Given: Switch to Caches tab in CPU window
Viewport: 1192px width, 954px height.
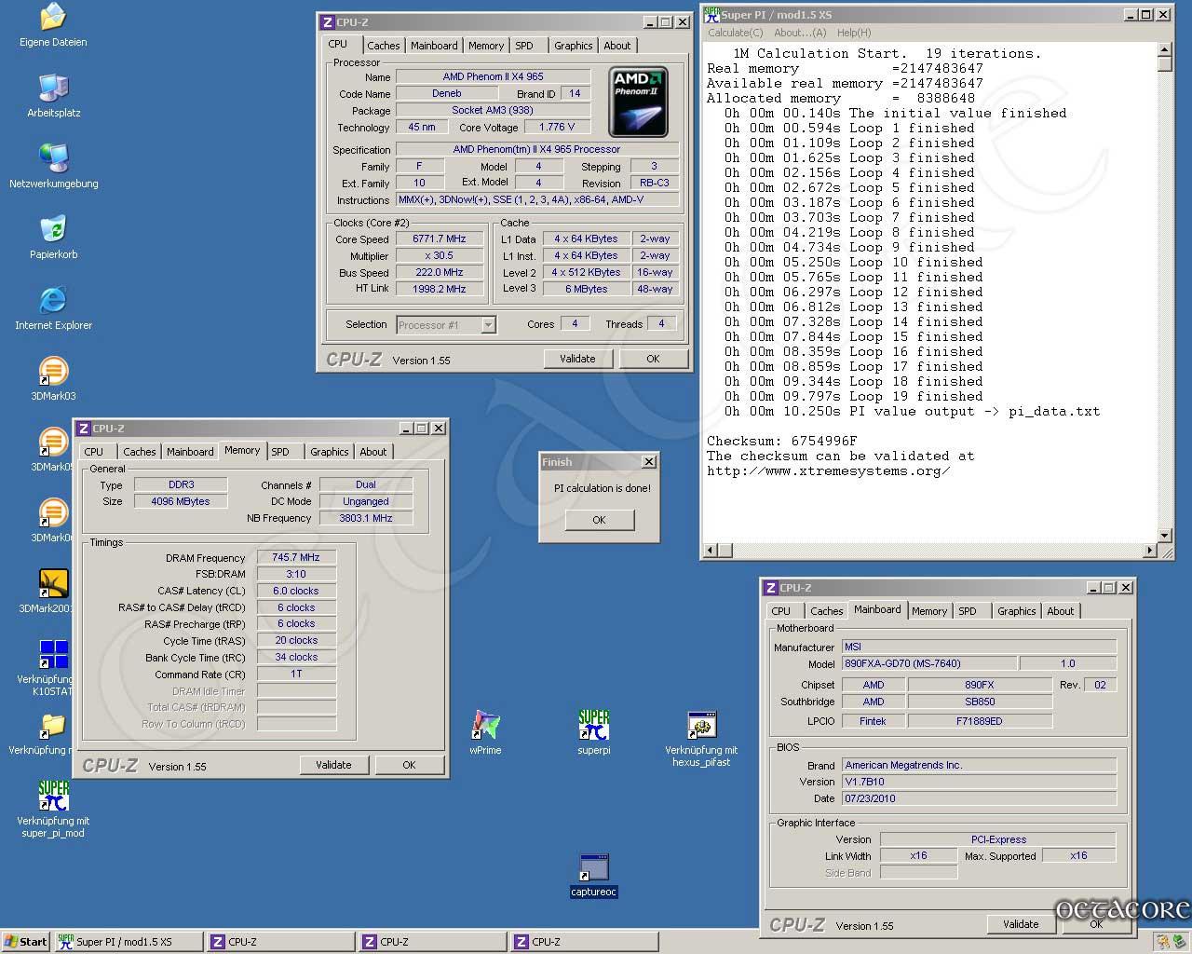Looking at the screenshot, I should pos(383,46).
